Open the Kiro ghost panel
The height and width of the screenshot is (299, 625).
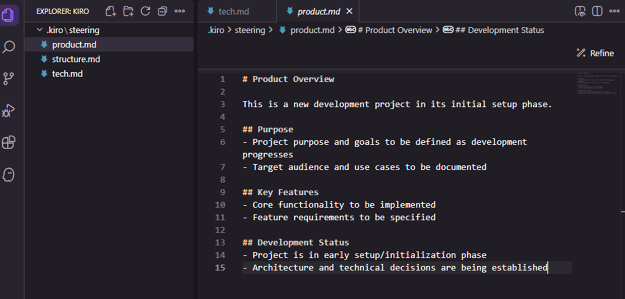pos(9,175)
